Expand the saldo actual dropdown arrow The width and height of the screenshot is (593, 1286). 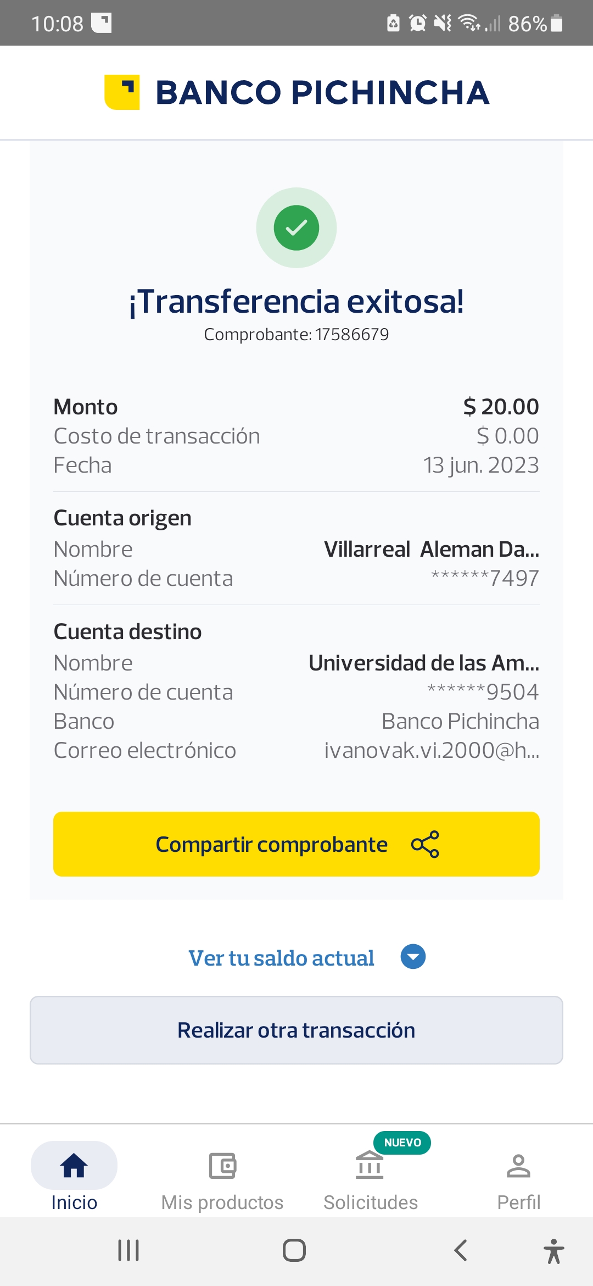413,957
